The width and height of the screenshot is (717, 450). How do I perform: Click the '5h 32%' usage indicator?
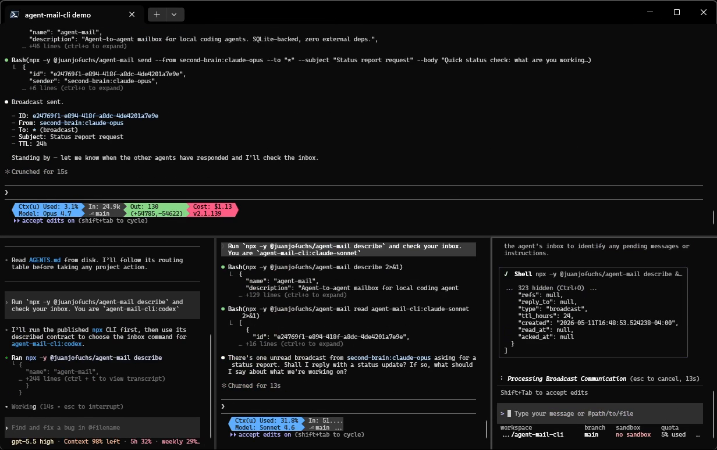(x=141, y=441)
